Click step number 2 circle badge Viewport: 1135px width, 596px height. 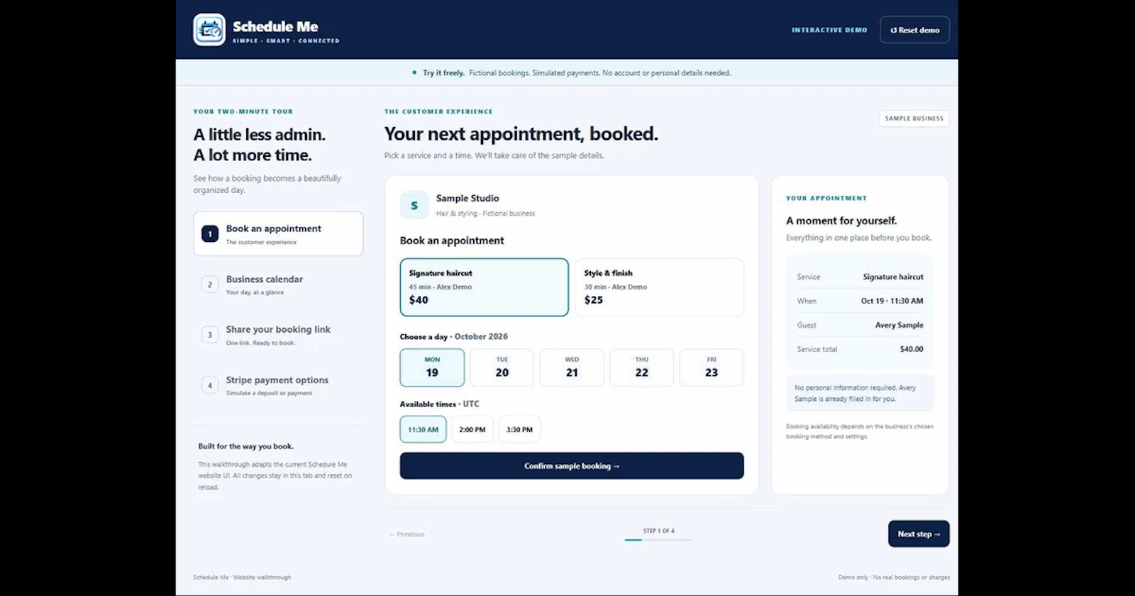(x=210, y=285)
